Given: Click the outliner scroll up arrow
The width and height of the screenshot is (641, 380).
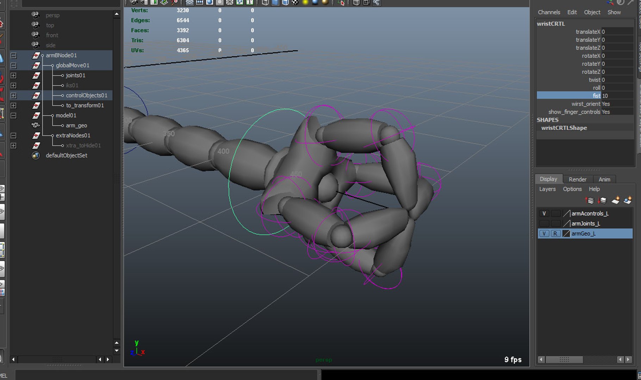Looking at the screenshot, I should tap(117, 14).
